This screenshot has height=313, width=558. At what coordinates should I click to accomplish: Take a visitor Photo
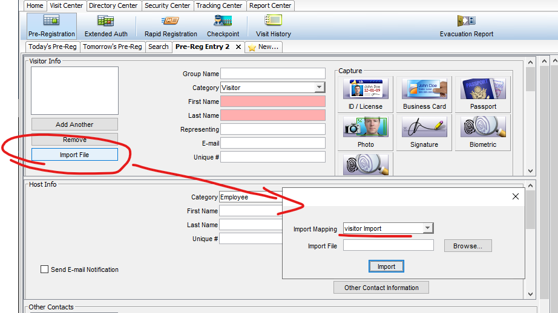366,132
